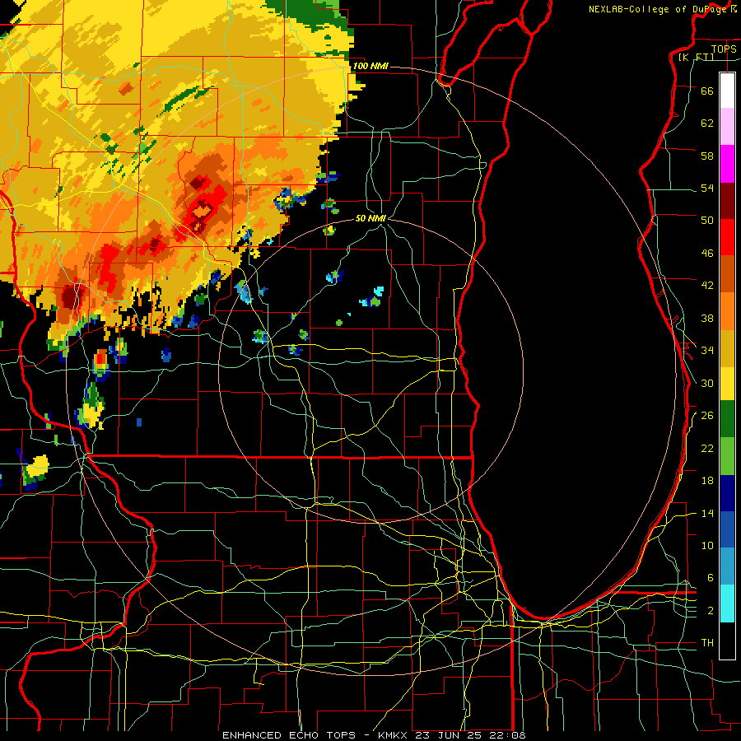
Task: Click legend value 50
Action: click(707, 221)
